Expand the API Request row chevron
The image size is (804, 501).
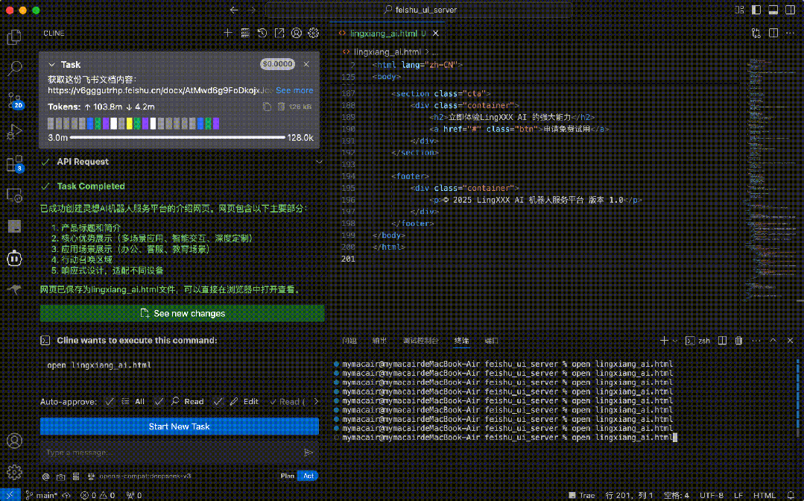[319, 162]
